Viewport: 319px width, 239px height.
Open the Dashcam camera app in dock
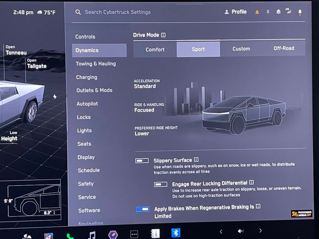[113, 235]
